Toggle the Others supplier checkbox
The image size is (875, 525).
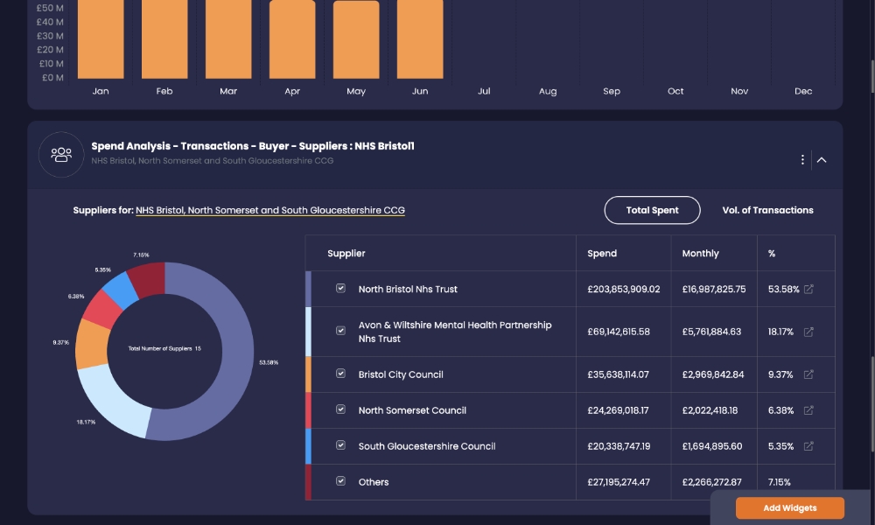[341, 481]
